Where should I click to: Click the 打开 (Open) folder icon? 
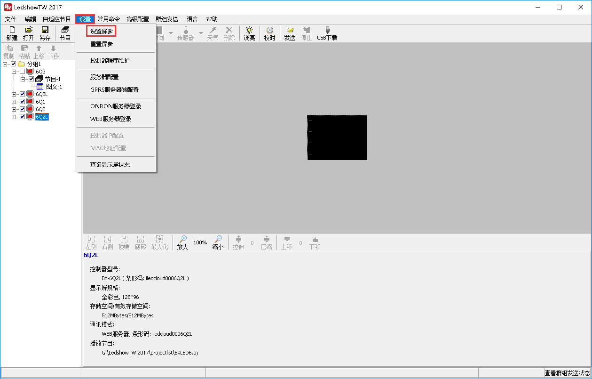29,30
